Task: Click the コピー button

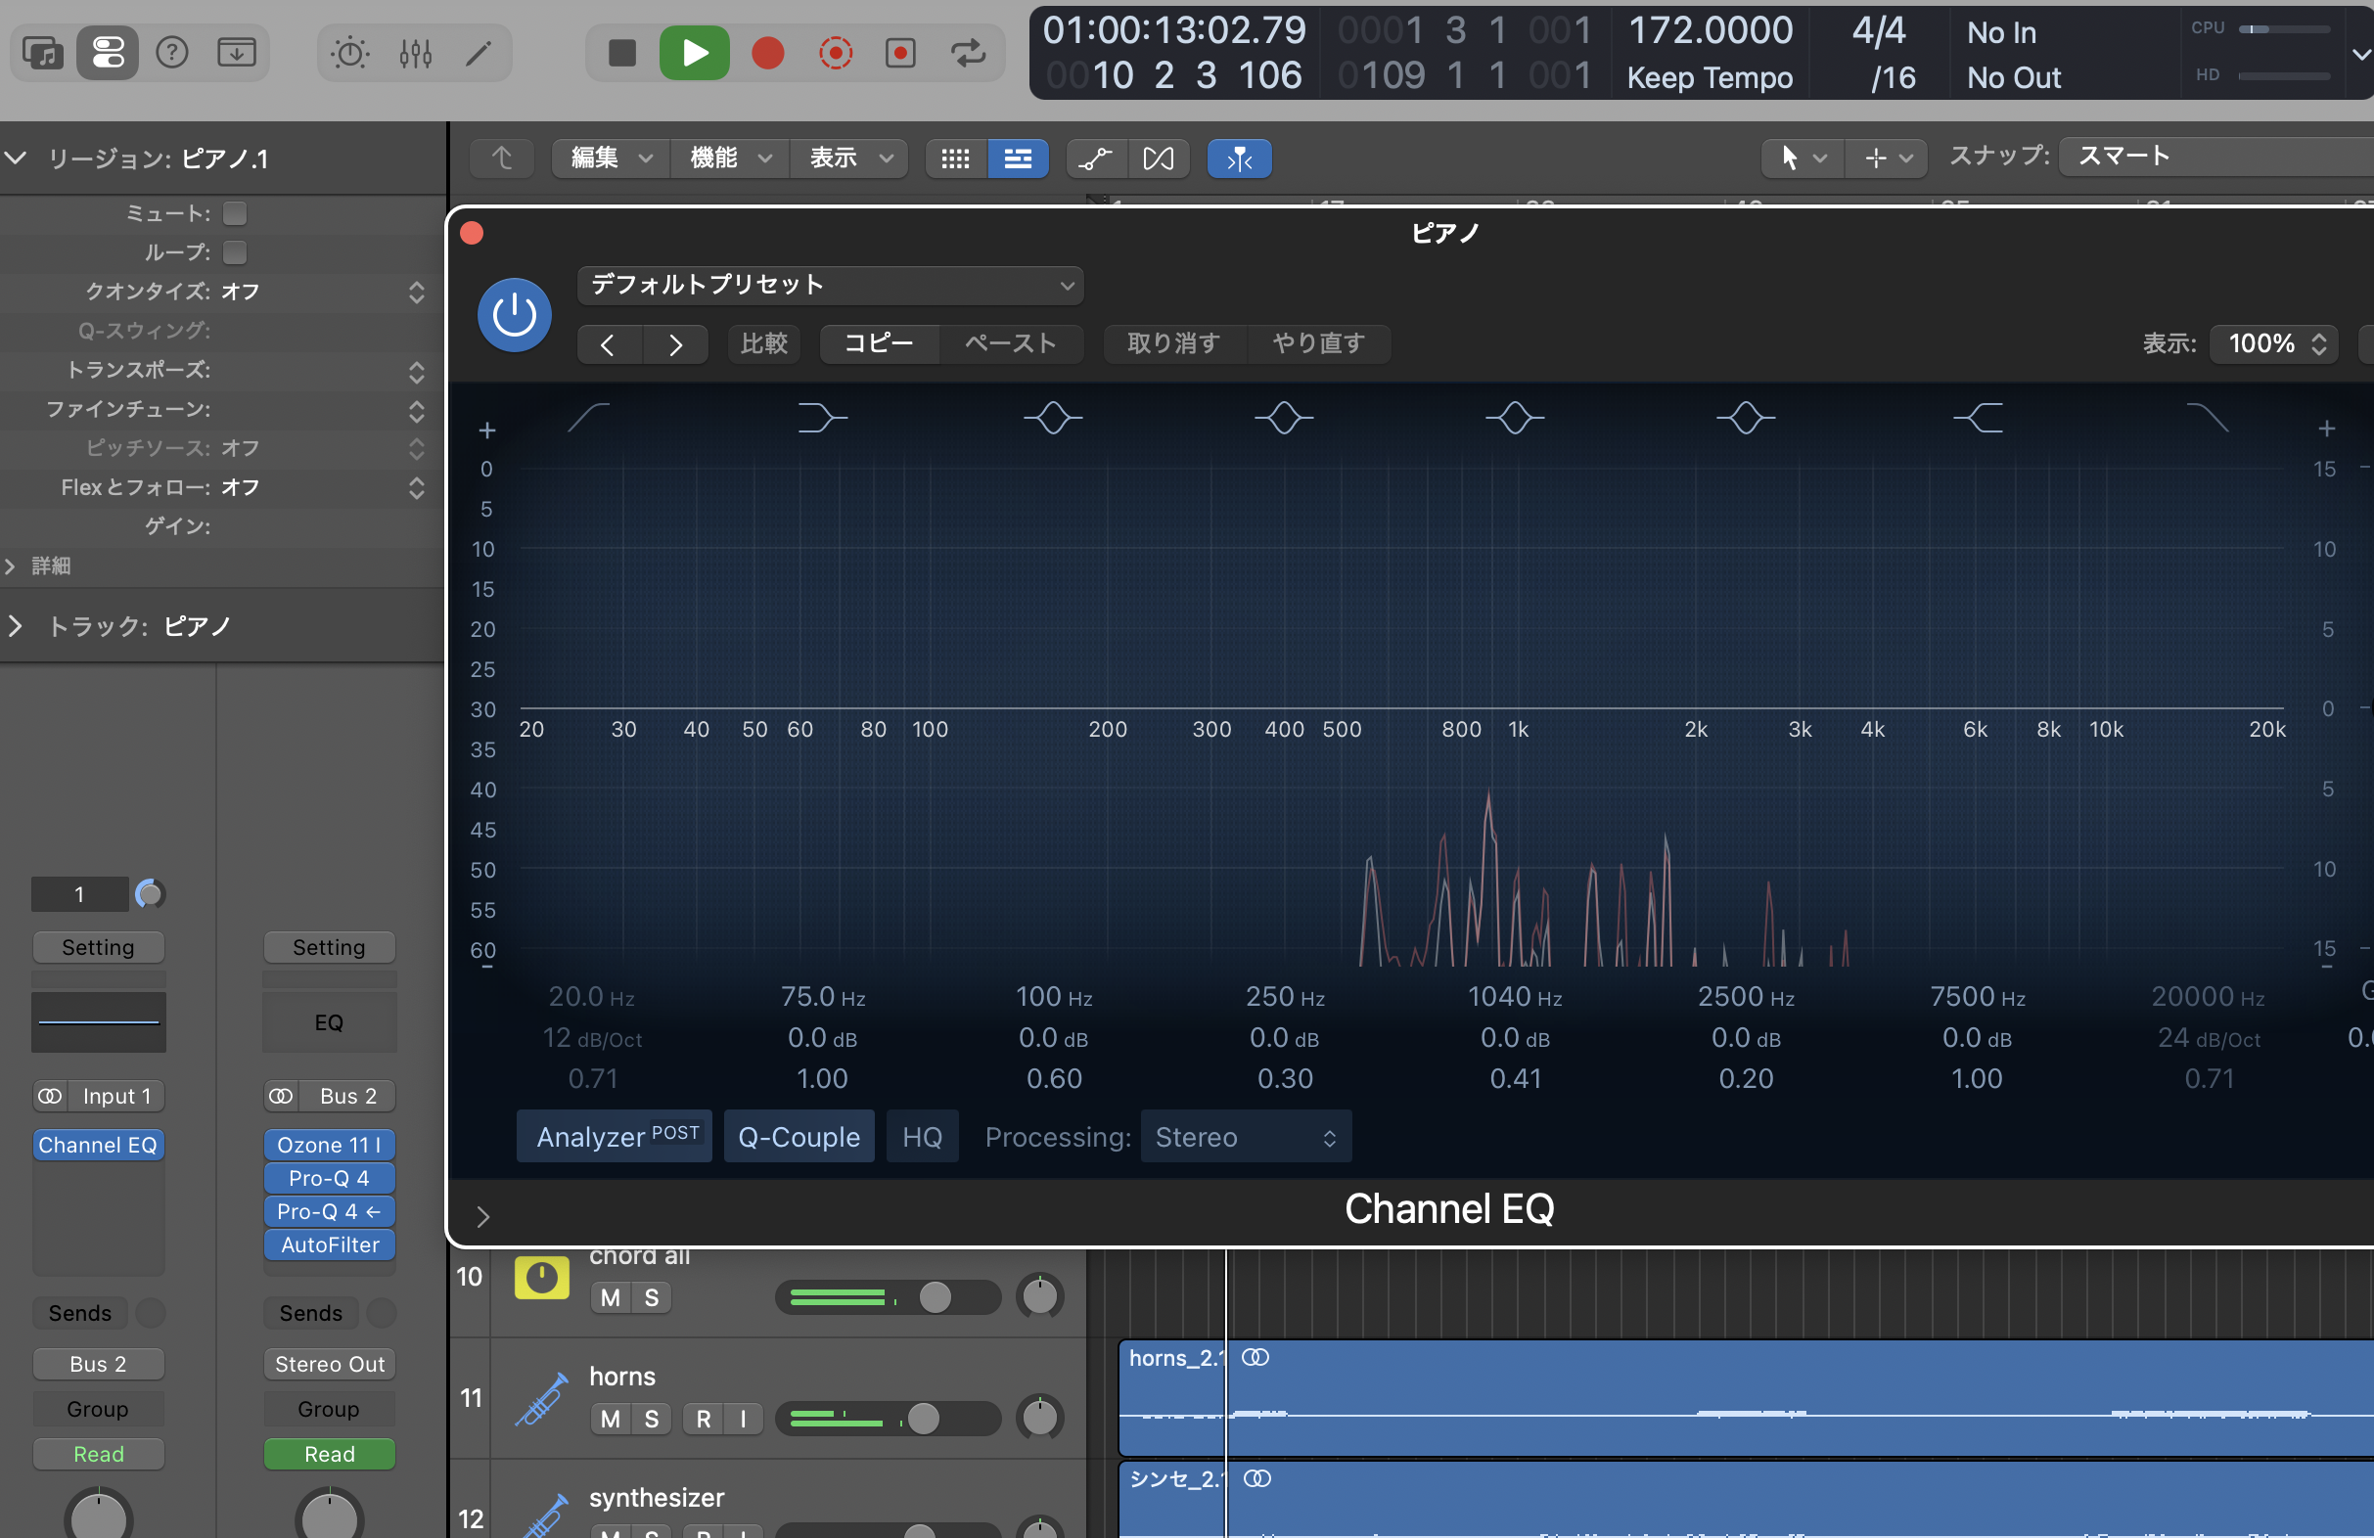Action: pyautogui.click(x=879, y=343)
